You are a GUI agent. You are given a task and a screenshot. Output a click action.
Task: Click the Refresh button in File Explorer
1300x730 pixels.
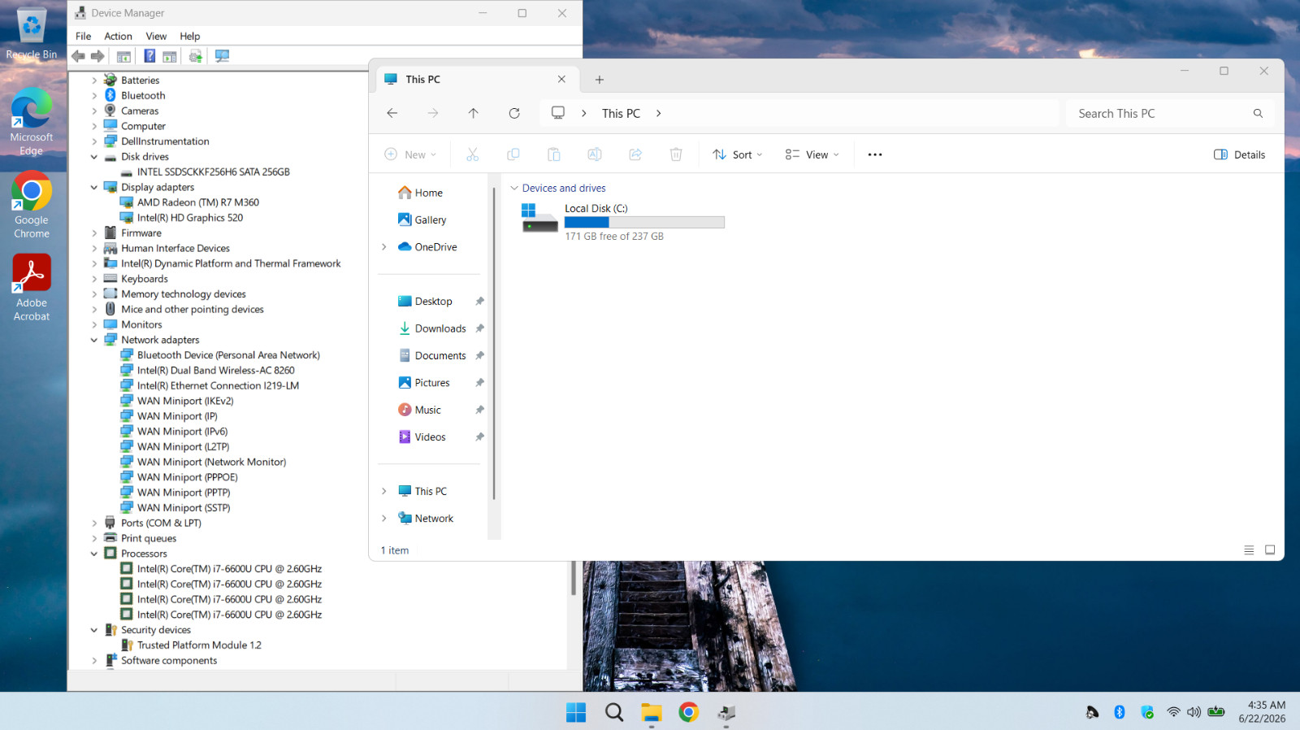pos(514,113)
